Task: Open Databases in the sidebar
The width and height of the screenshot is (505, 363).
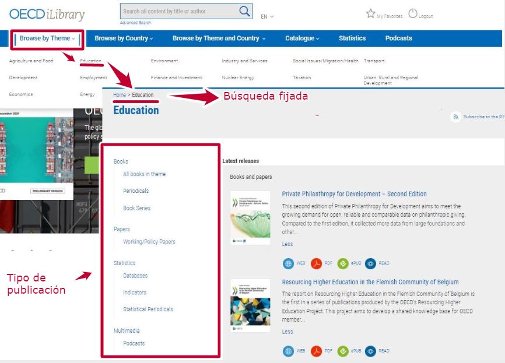Action: [135, 276]
